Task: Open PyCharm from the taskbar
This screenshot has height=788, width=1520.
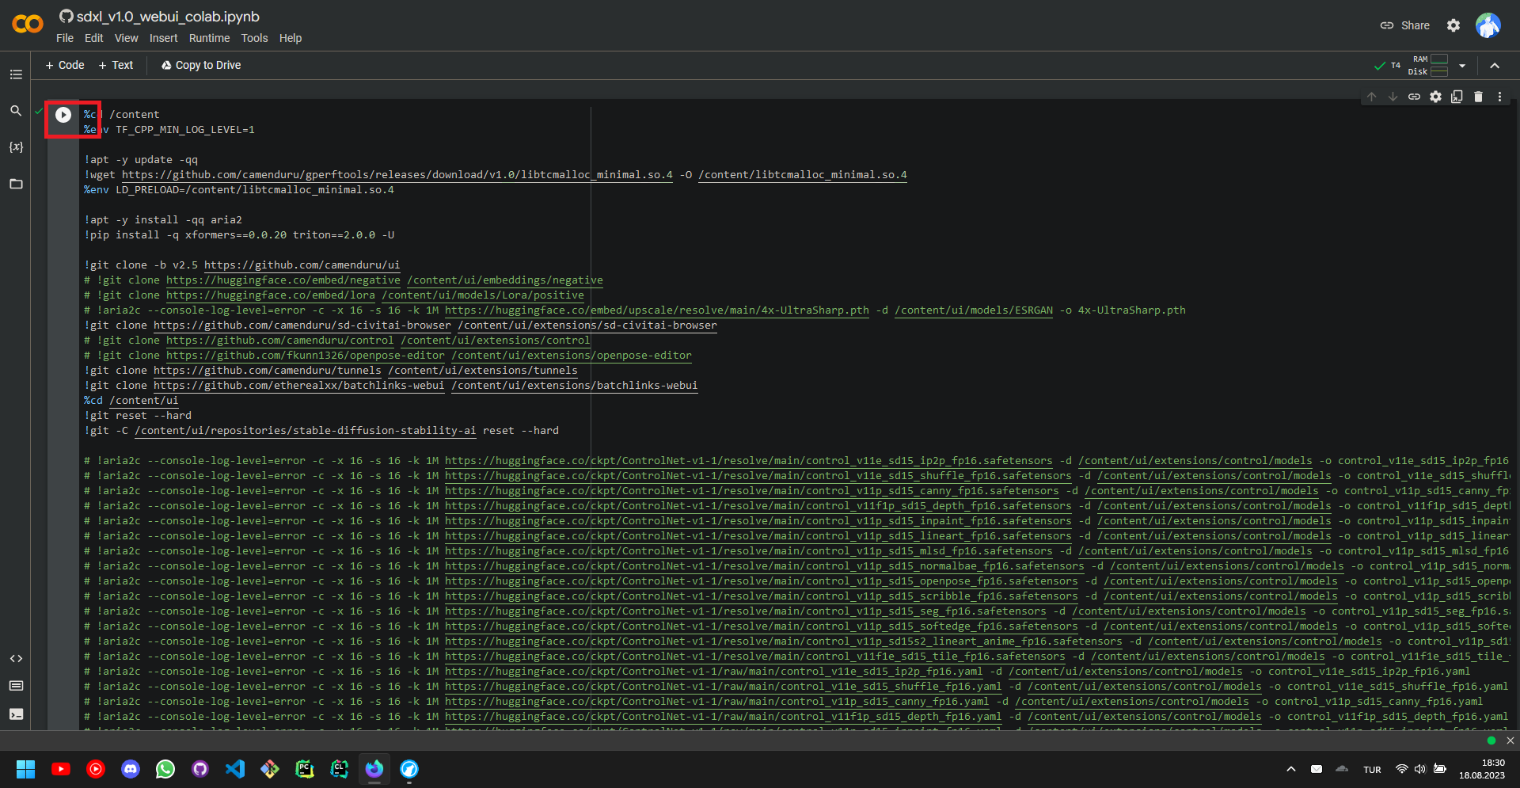Action: coord(305,769)
